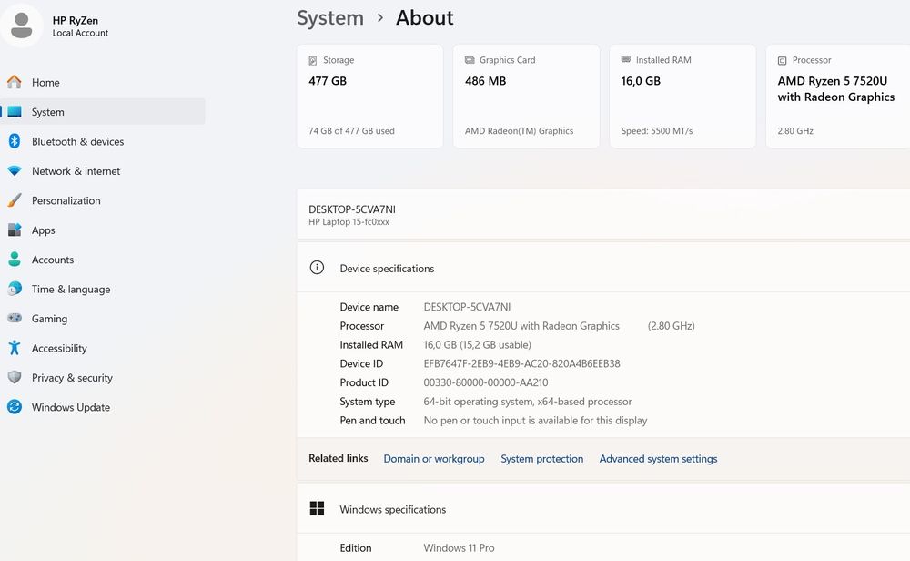Click the Accessibility figure icon
This screenshot has height=561, width=910.
pyautogui.click(x=15, y=348)
